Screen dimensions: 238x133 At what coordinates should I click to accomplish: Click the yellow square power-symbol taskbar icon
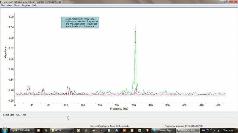(x=132, y=130)
